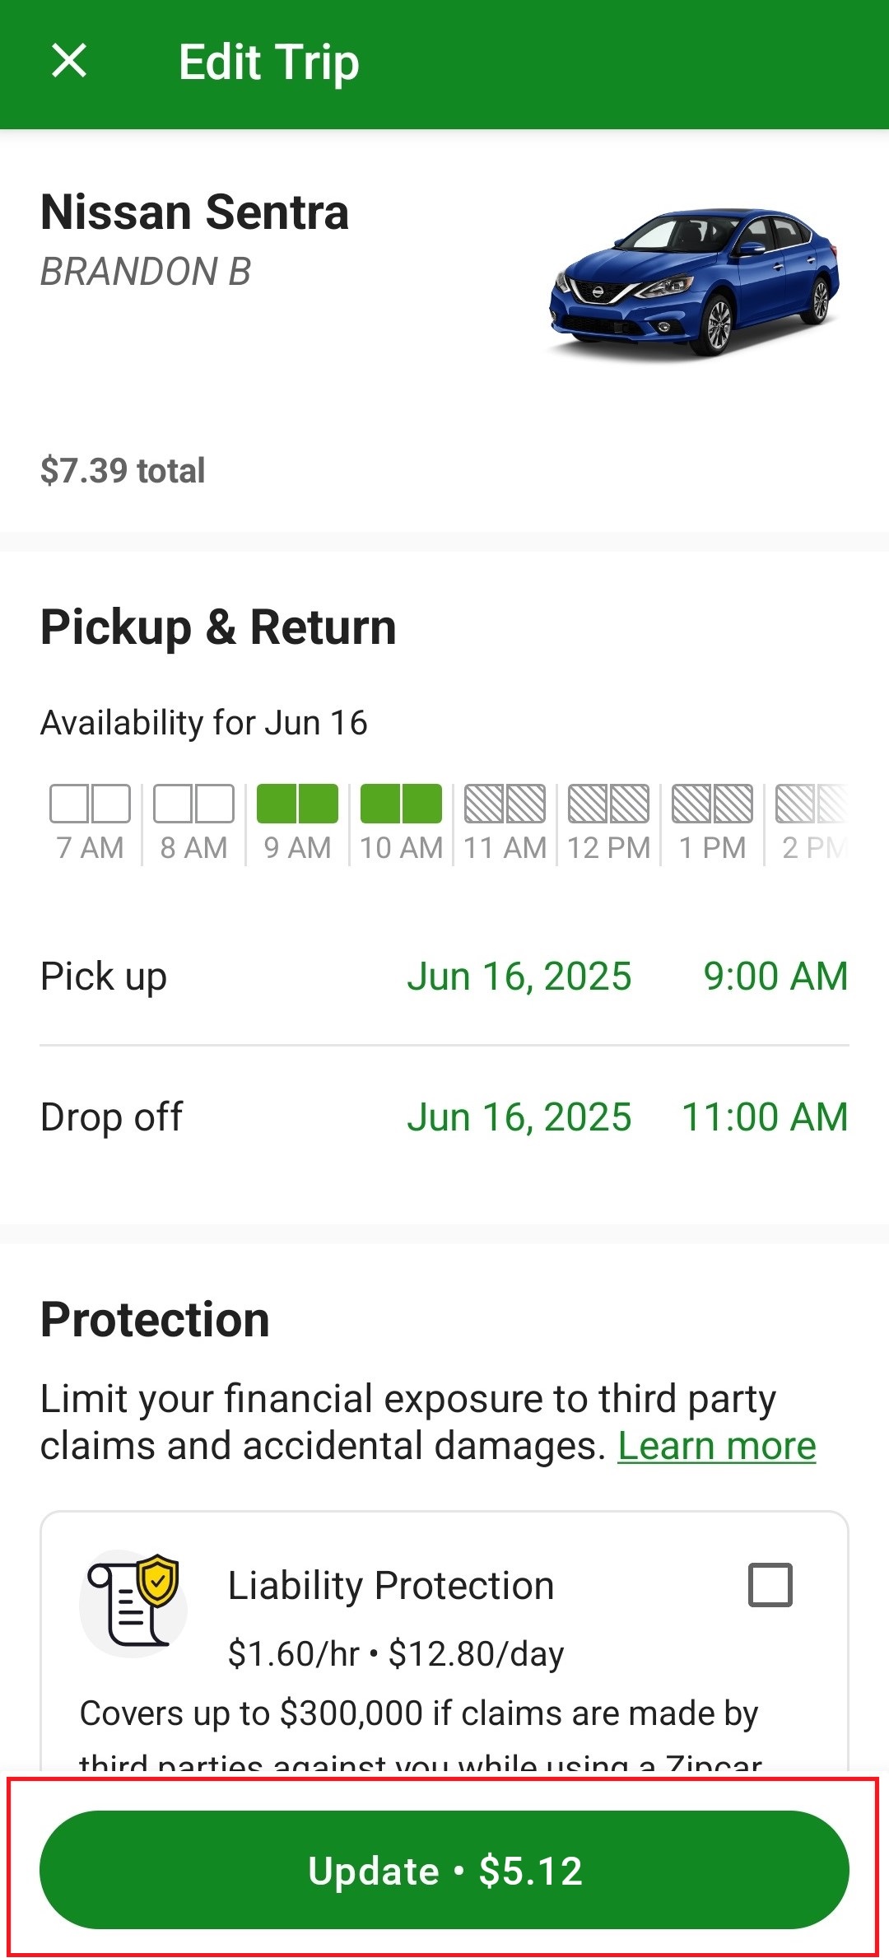Tap the hatched 12 PM slot
This screenshot has width=889, height=1958.
click(608, 804)
